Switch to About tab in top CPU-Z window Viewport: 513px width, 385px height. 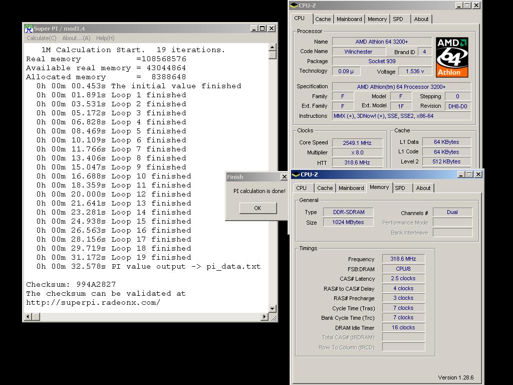point(421,19)
